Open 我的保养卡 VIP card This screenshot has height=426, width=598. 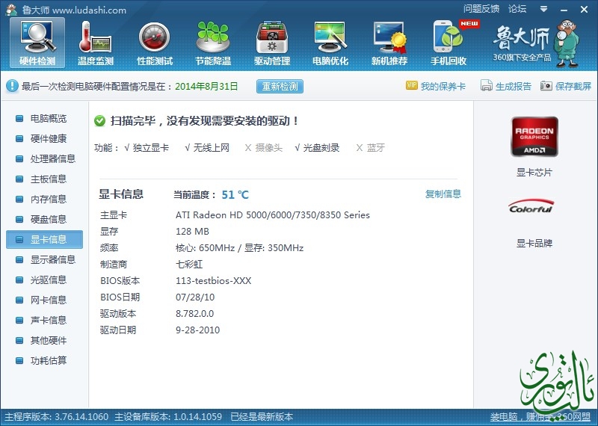(x=436, y=87)
